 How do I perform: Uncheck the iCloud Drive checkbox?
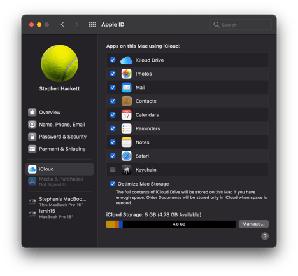tap(113, 60)
